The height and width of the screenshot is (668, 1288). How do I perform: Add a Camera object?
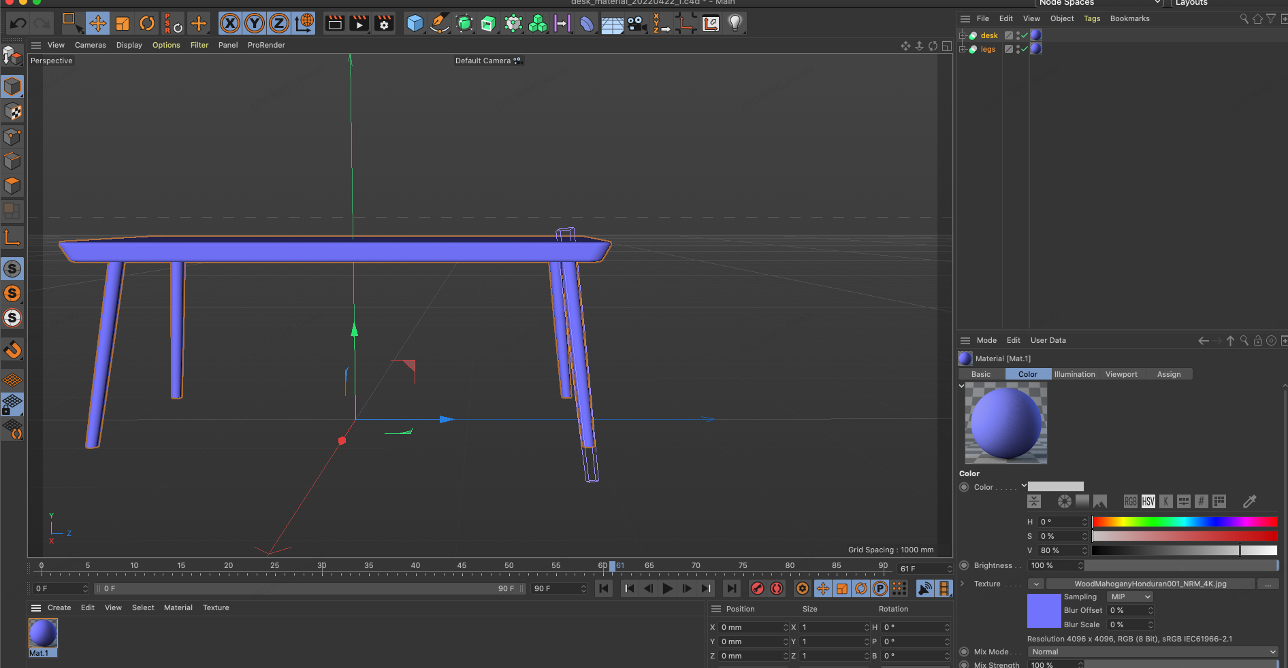(x=637, y=24)
